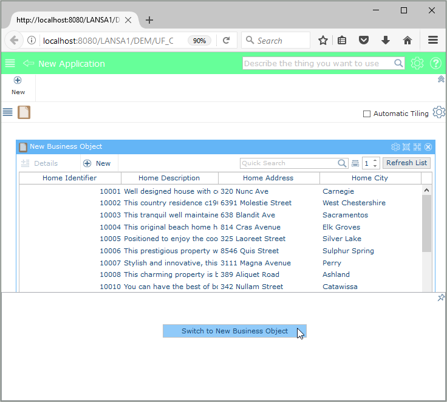Viewport: 447px width, 402px height.
Task: Open the downloads arrow icon
Action: (x=386, y=40)
